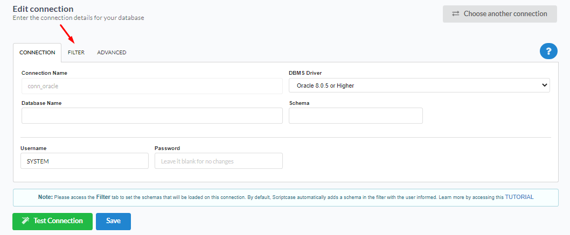The image size is (570, 235).
Task: Open the TUTORIAL link in the note
Action: click(519, 197)
